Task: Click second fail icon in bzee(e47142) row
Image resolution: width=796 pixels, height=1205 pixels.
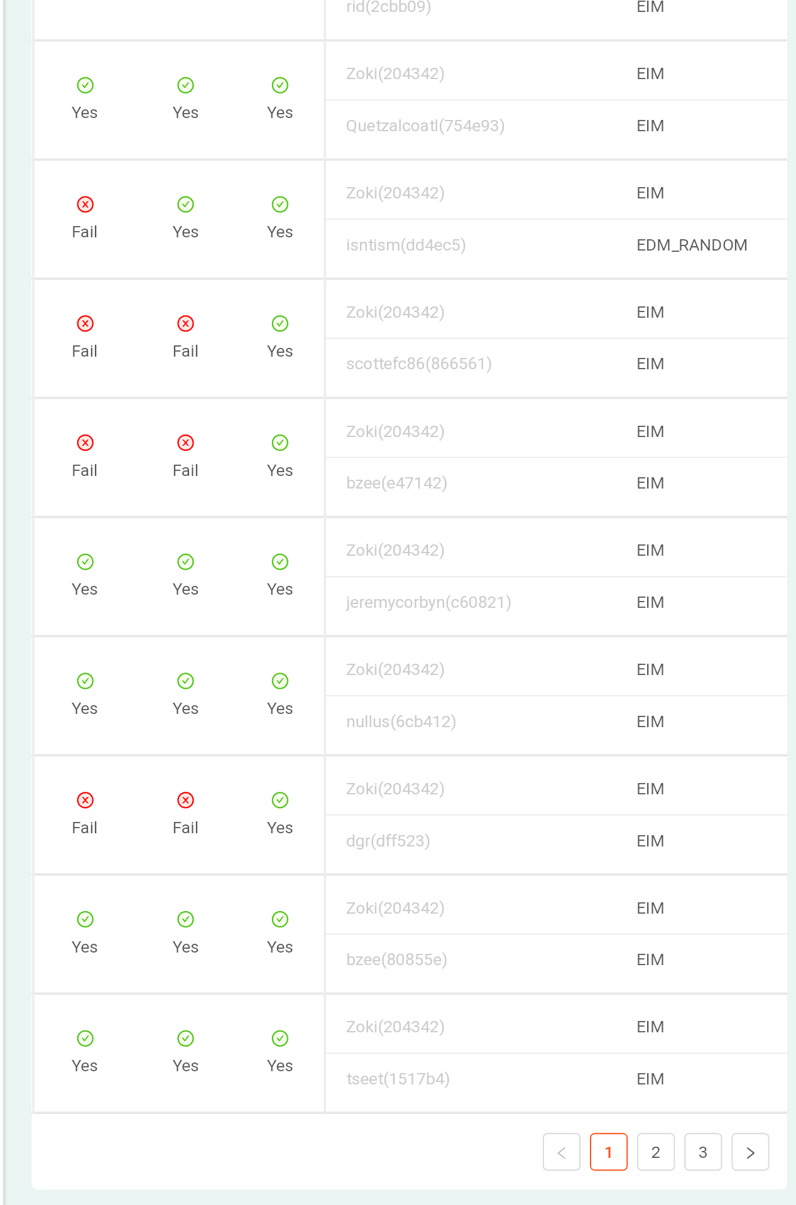Action: click(185, 443)
